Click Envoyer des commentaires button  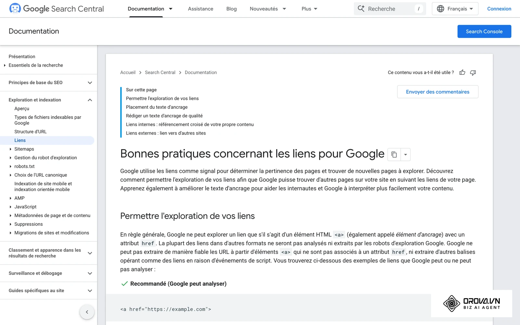tap(437, 92)
